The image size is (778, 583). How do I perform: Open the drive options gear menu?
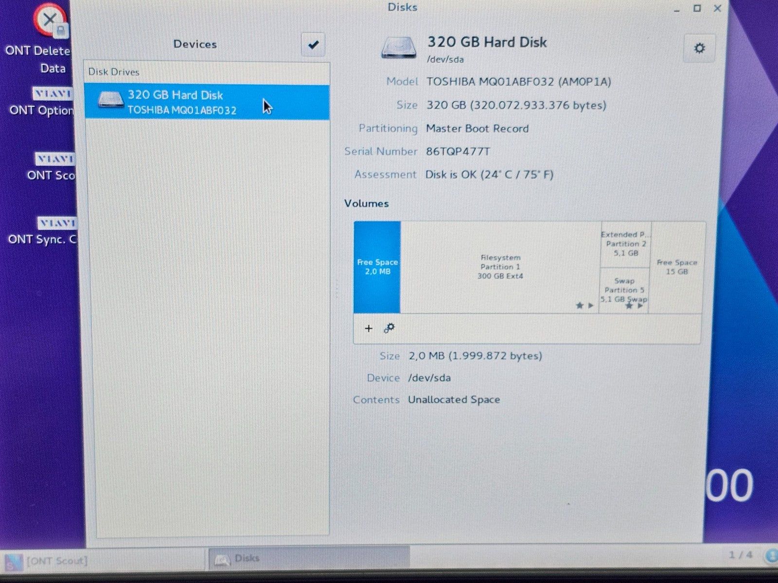click(699, 48)
